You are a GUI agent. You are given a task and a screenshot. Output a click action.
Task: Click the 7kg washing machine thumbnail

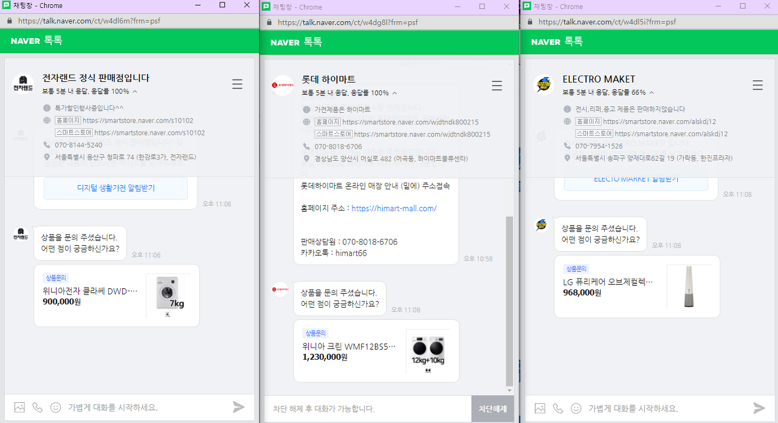pos(168,296)
